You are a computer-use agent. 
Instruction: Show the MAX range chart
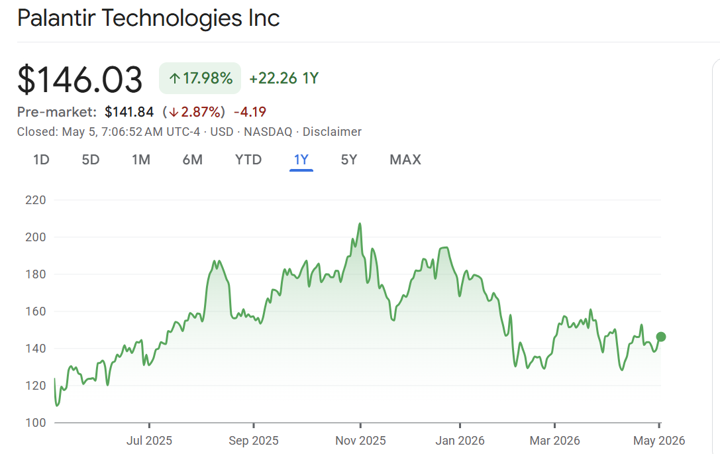point(405,160)
